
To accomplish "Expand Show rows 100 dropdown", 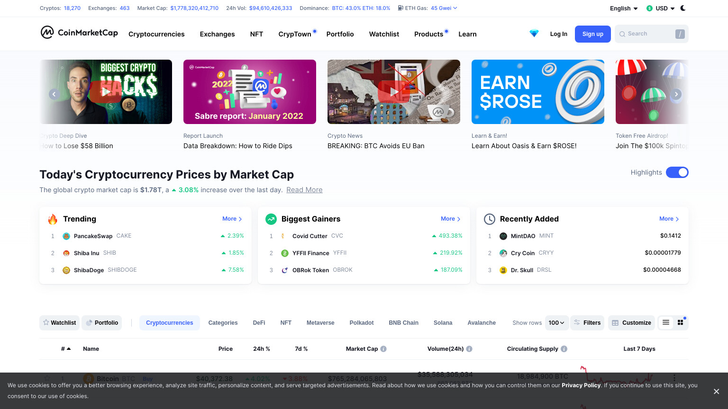I will coord(556,323).
